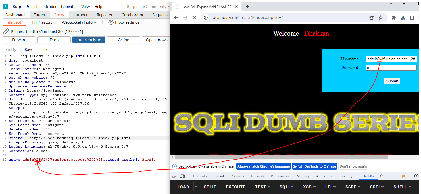
Task: Switch to the Target tab
Action: (39, 15)
